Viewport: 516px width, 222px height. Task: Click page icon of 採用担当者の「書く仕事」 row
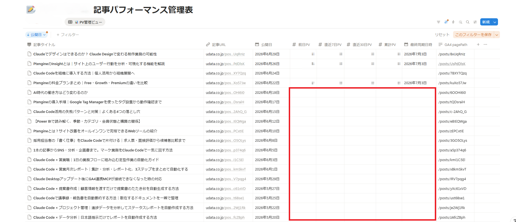tap(29, 140)
